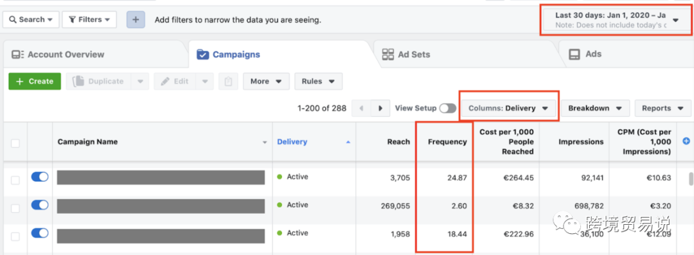Open the Filters dropdown
The width and height of the screenshot is (694, 255).
tap(89, 19)
